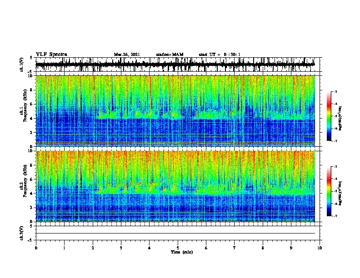360x278 pixels.
Task: Click the ch.1 log(PSD) color bar
Action: coord(329,116)
